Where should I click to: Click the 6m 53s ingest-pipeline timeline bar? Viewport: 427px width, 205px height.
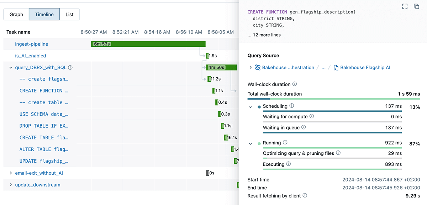point(148,44)
